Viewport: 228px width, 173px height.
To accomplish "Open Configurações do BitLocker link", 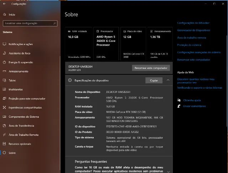I will (193, 23).
